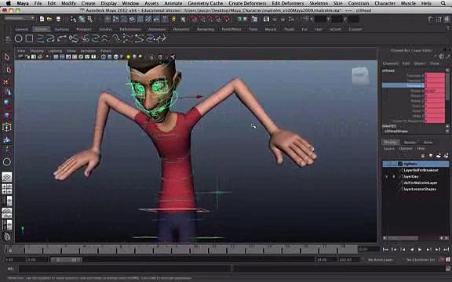Select the Display tab in Layer Editor
This screenshot has height=282, width=452.
(390, 142)
